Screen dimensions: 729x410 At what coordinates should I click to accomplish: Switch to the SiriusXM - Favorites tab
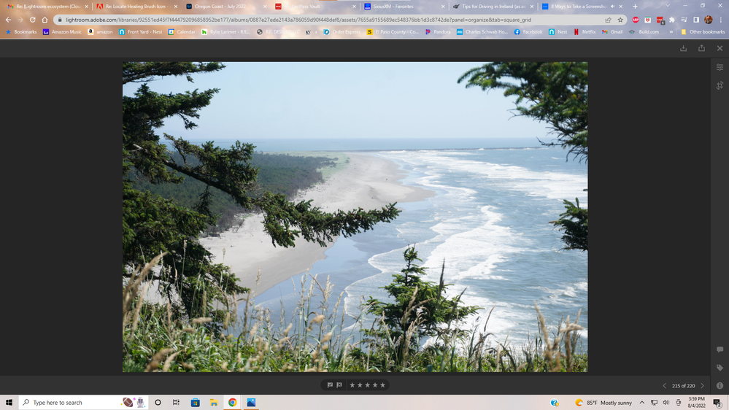click(x=404, y=7)
